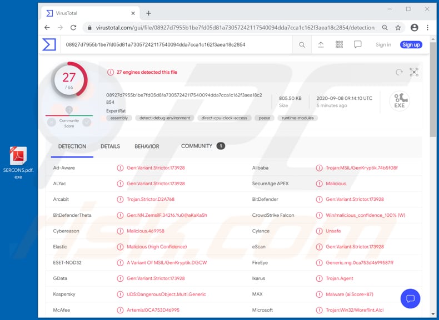
Task: Click the Trojan.Agent Ikarus result
Action: [x=340, y=278]
